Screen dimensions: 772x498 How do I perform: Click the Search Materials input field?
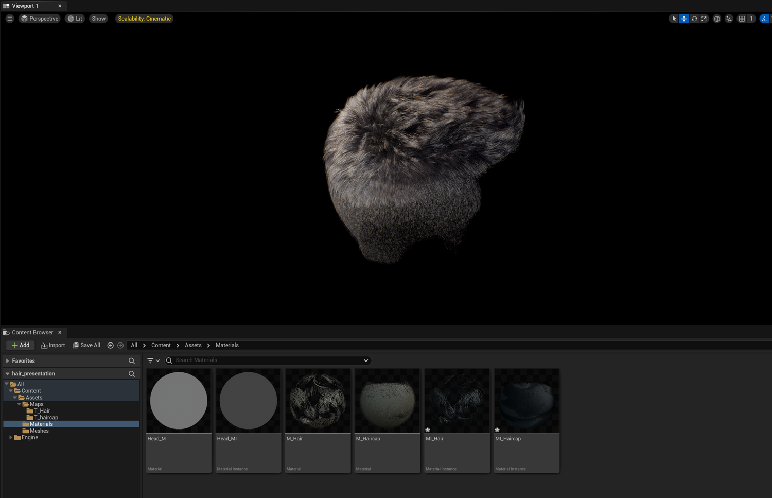point(268,360)
